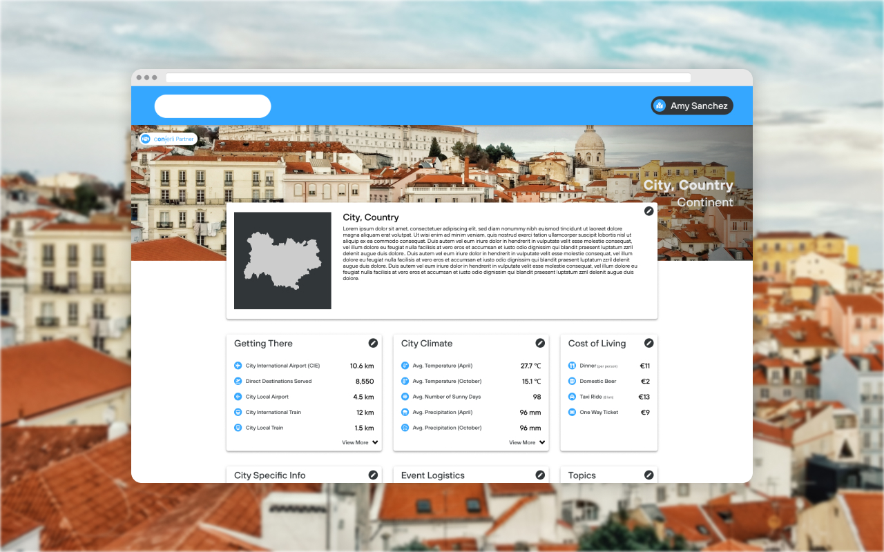Click the Topics edit pencil icon
Image resolution: width=884 pixels, height=552 pixels.
pyautogui.click(x=648, y=475)
